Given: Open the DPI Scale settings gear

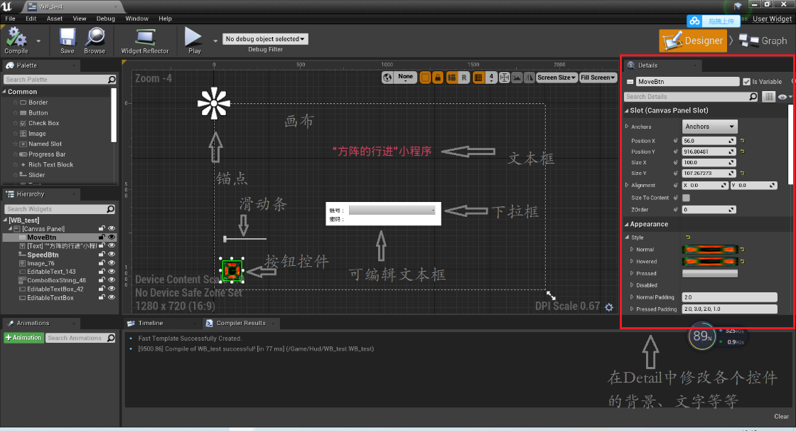Looking at the screenshot, I should click(609, 307).
